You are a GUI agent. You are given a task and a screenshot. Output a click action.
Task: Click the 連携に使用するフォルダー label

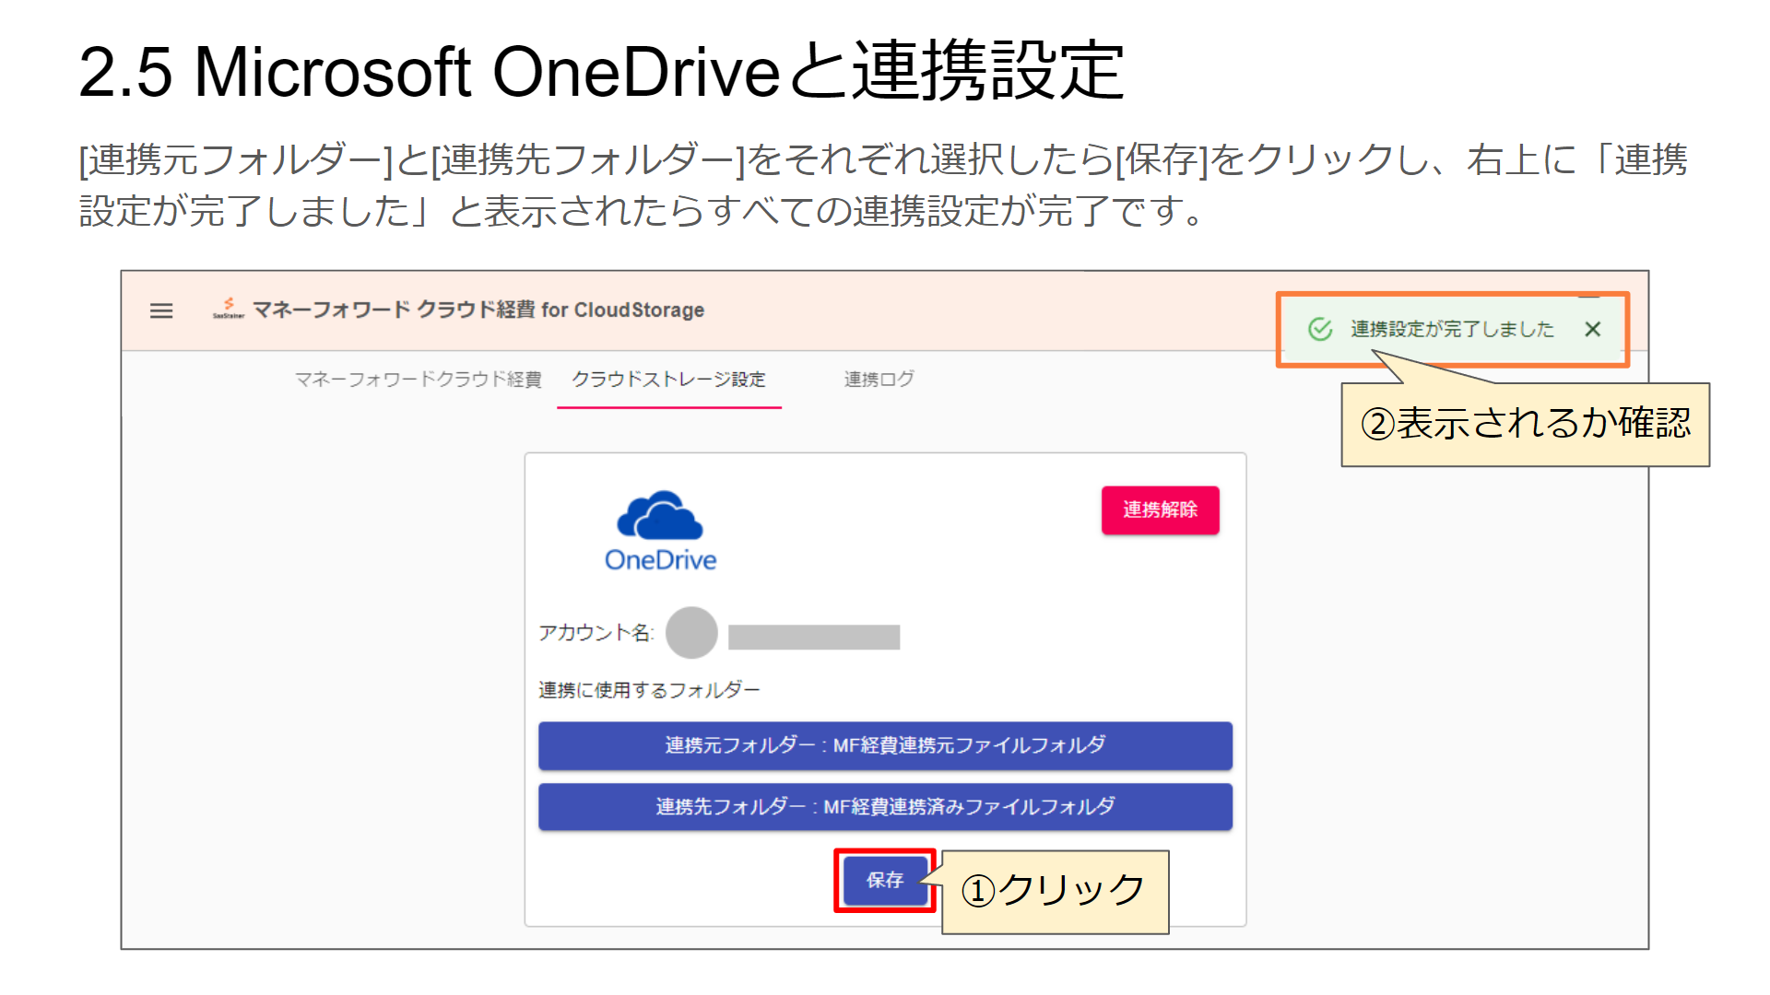pyautogui.click(x=649, y=690)
